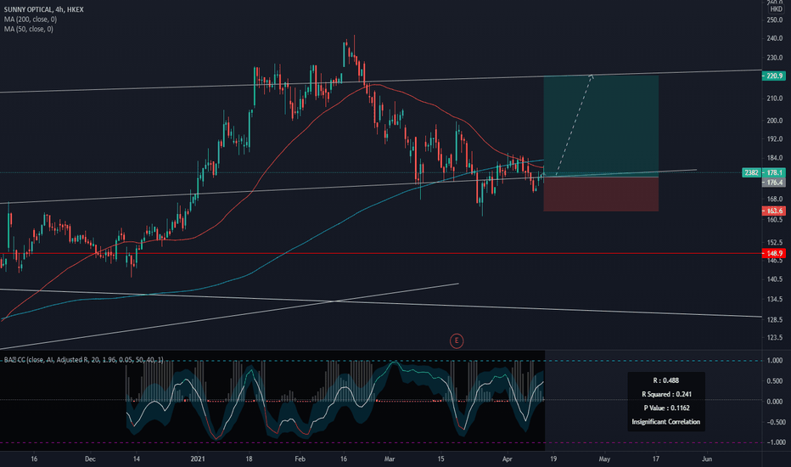This screenshot has height=467, width=791.
Task: Click the May label on time axis
Action: [x=604, y=459]
